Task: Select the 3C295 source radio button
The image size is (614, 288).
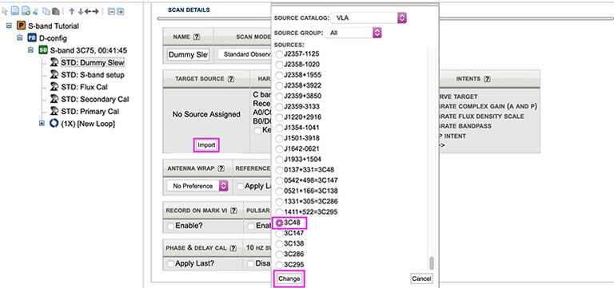Action: click(x=280, y=265)
